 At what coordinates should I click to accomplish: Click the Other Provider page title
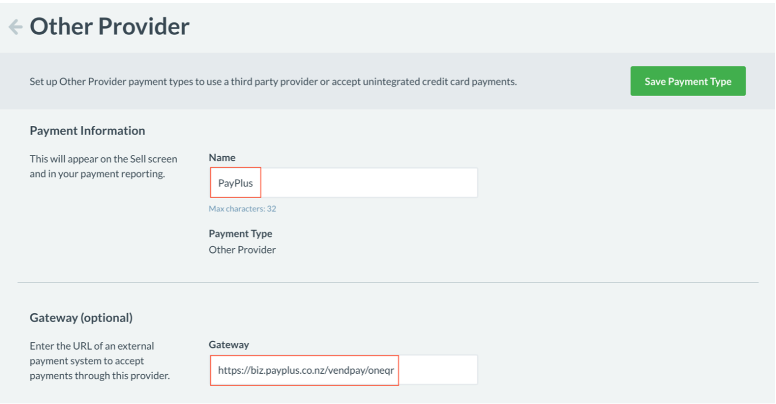(109, 27)
